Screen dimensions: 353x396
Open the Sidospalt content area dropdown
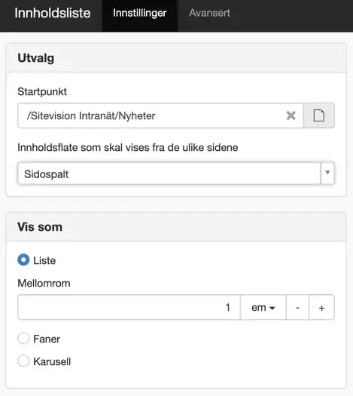click(x=176, y=173)
